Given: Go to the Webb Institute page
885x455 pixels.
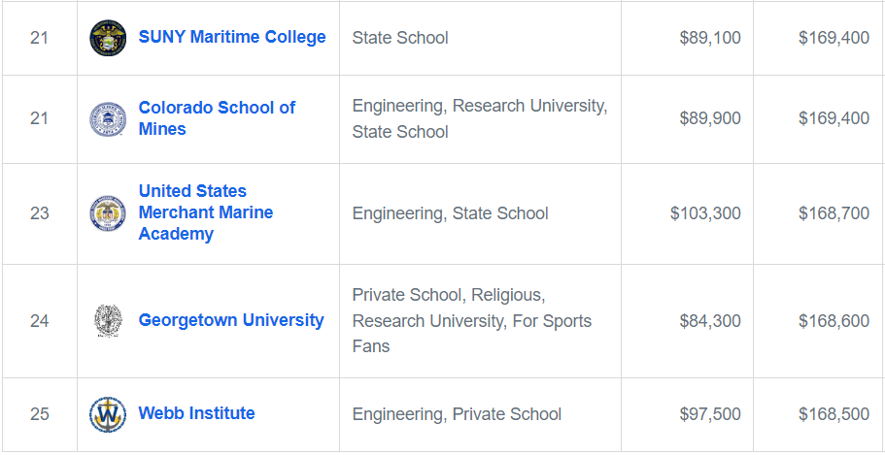Looking at the screenshot, I should click(197, 413).
